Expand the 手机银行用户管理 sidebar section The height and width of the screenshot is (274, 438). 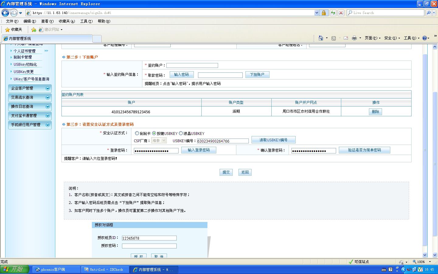click(x=30, y=125)
